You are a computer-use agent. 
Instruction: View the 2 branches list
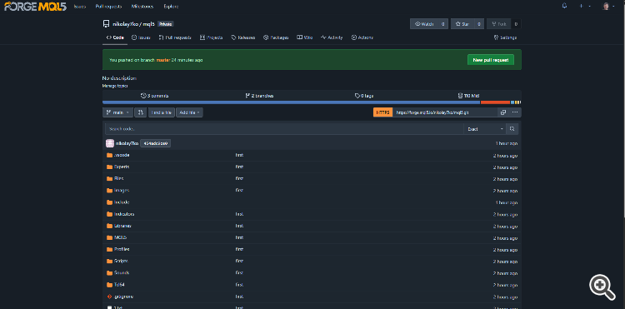coord(259,96)
